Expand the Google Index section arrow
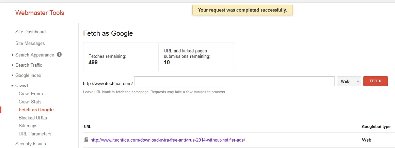The width and height of the screenshot is (395, 148). [13, 76]
